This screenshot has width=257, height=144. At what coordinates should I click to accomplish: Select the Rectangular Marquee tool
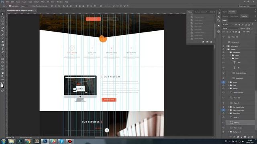pyautogui.click(x=2, y=21)
